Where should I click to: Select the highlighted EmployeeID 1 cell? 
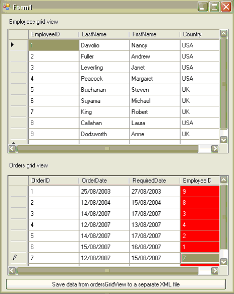53,45
